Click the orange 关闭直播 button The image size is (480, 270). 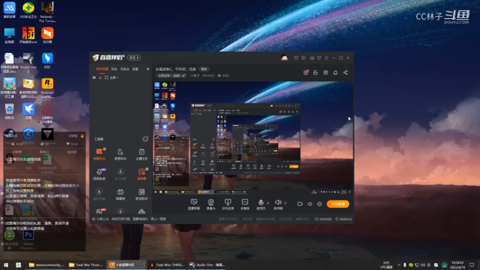coord(338,204)
